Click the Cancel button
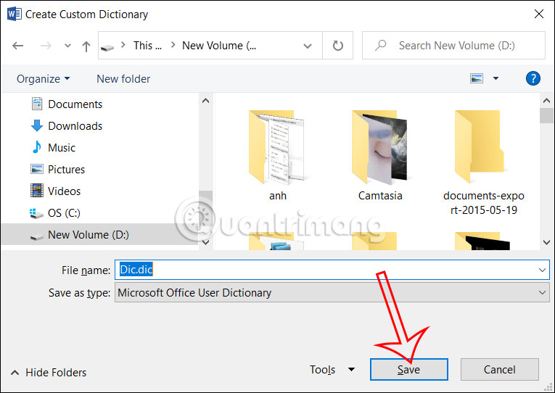 [x=499, y=370]
